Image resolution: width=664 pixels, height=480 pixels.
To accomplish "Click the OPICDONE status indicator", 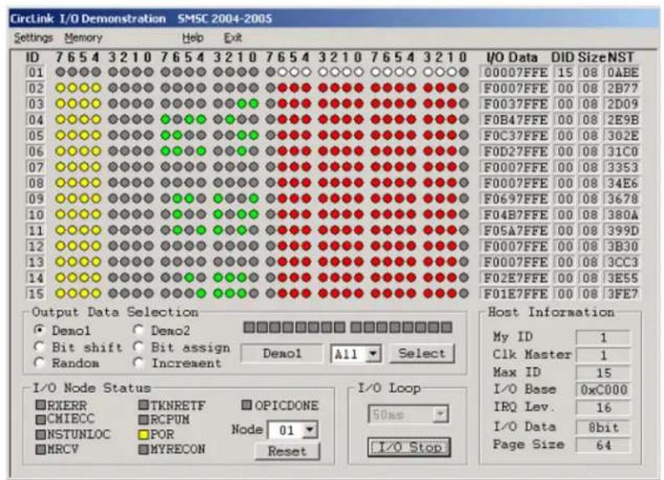I will (246, 405).
